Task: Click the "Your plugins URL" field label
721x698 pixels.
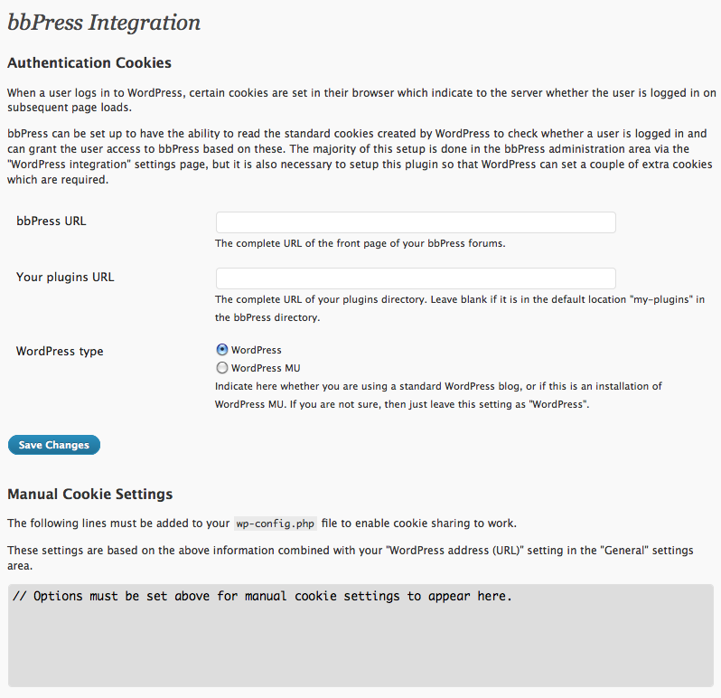Action: (65, 278)
